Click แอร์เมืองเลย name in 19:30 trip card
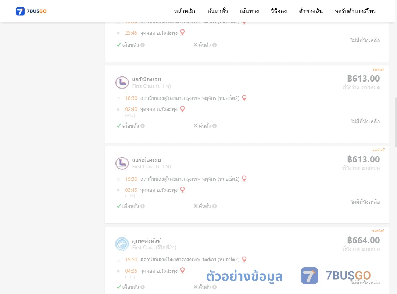This screenshot has height=294, width=397. point(147,160)
